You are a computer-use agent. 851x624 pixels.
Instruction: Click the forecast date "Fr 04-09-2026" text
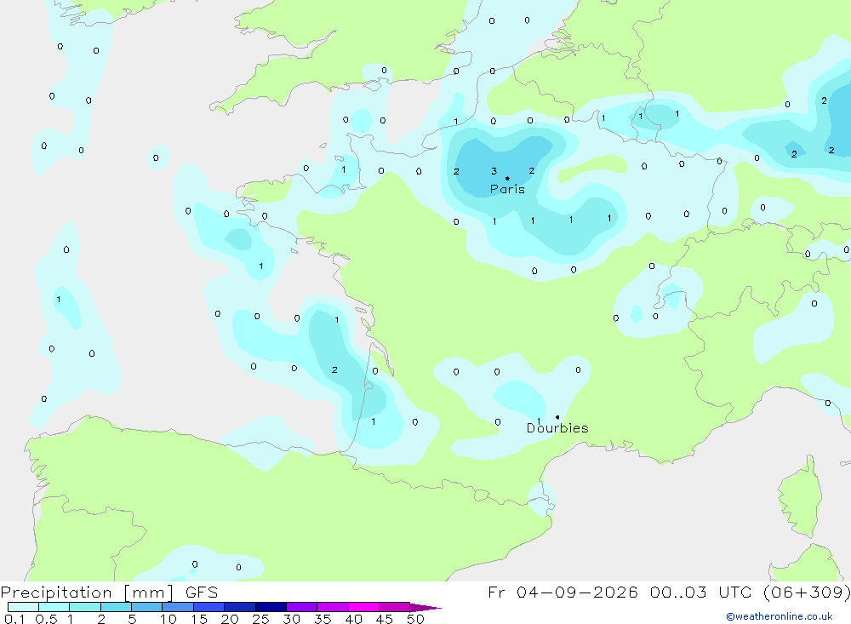(563, 592)
